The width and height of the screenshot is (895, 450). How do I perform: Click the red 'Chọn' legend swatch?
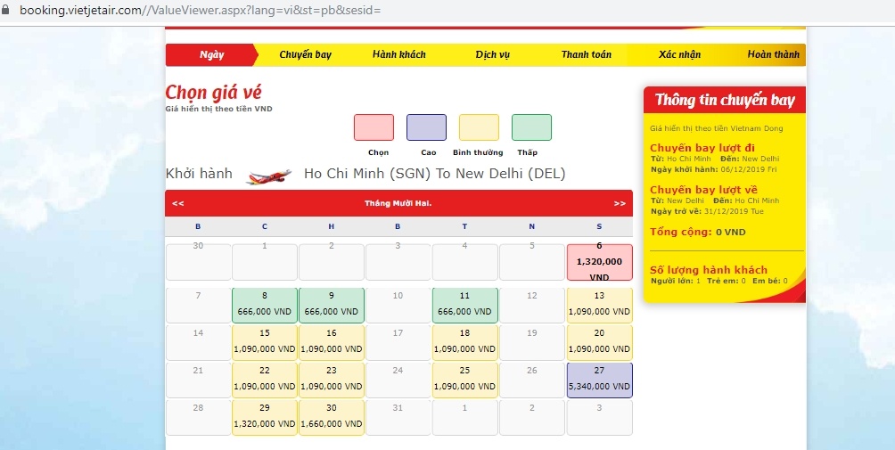374,127
